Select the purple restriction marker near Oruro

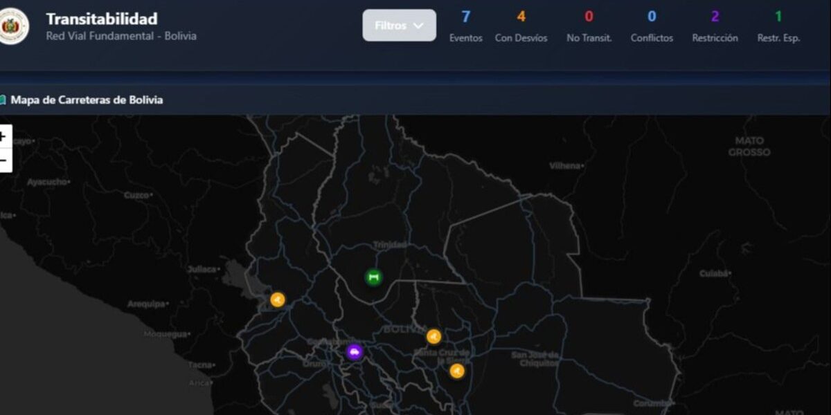(x=355, y=351)
